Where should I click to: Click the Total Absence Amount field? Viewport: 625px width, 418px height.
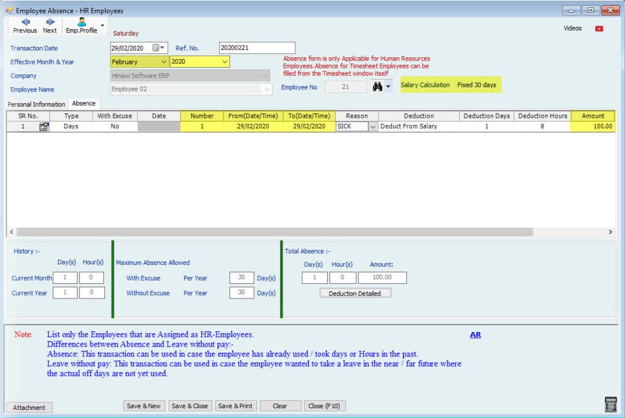(382, 277)
